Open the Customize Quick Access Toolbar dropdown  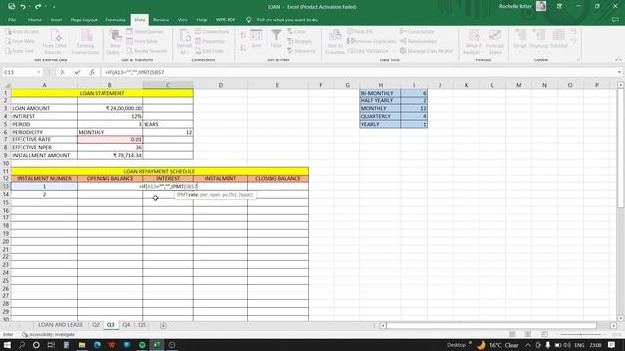click(54, 7)
